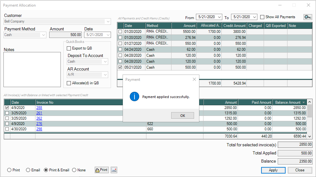Check the Export to QB checkbox
Image resolution: width=316 pixels, height=177 pixels.
point(69,48)
